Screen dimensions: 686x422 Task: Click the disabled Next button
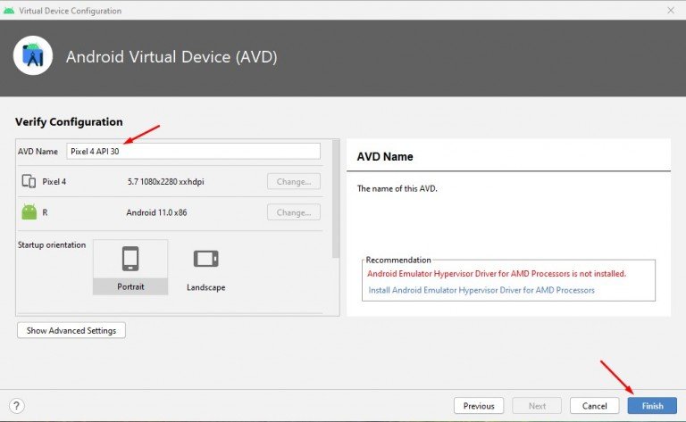(x=537, y=406)
